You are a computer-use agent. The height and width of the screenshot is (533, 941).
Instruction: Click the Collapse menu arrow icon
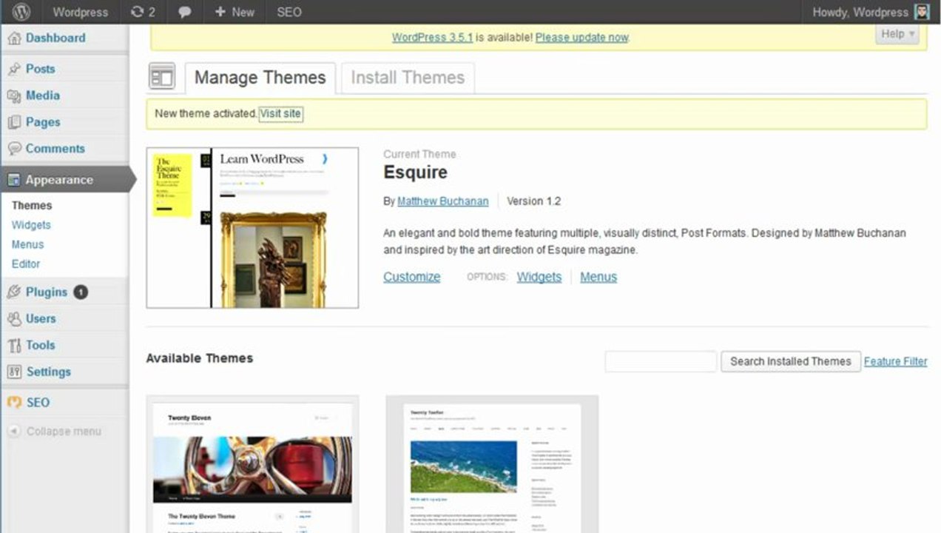(14, 431)
